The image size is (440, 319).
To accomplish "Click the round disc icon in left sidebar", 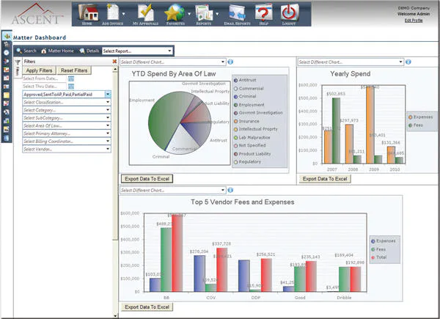I will coord(6,53).
